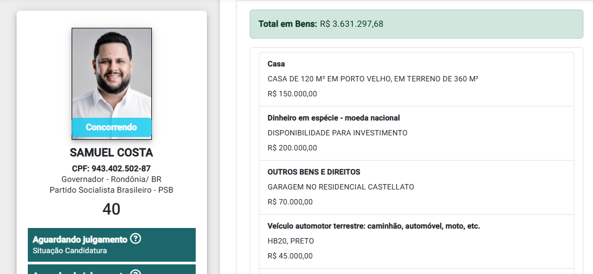Click the R$ 150.000,00 house value

pos(292,94)
